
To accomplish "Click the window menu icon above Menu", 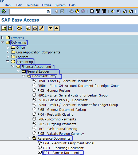I will point(2,1).
